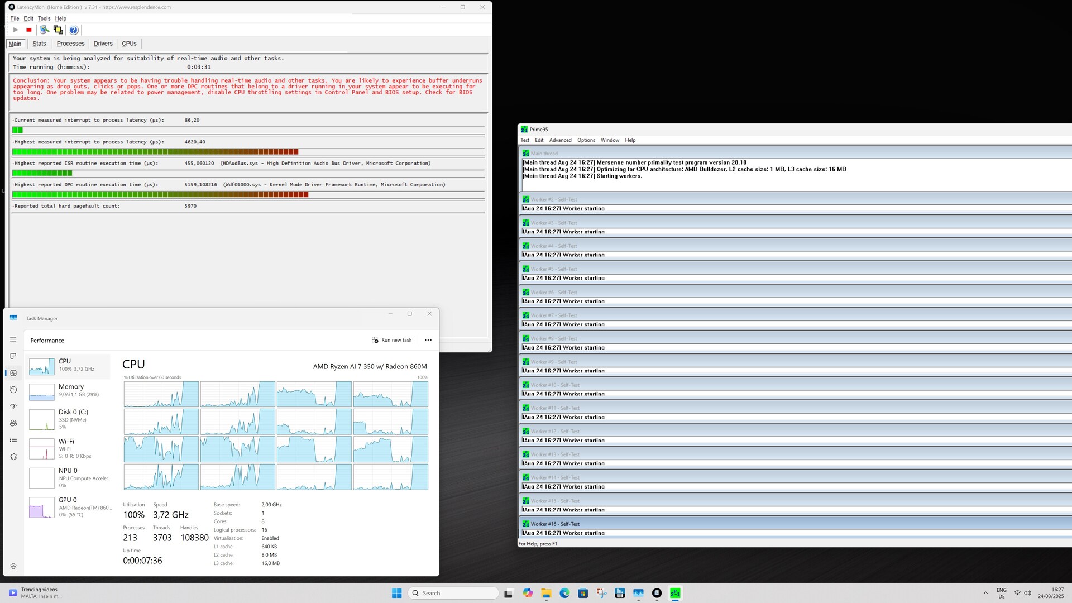Select the NPU 0 performance entry
The image size is (1072, 603).
(68, 478)
